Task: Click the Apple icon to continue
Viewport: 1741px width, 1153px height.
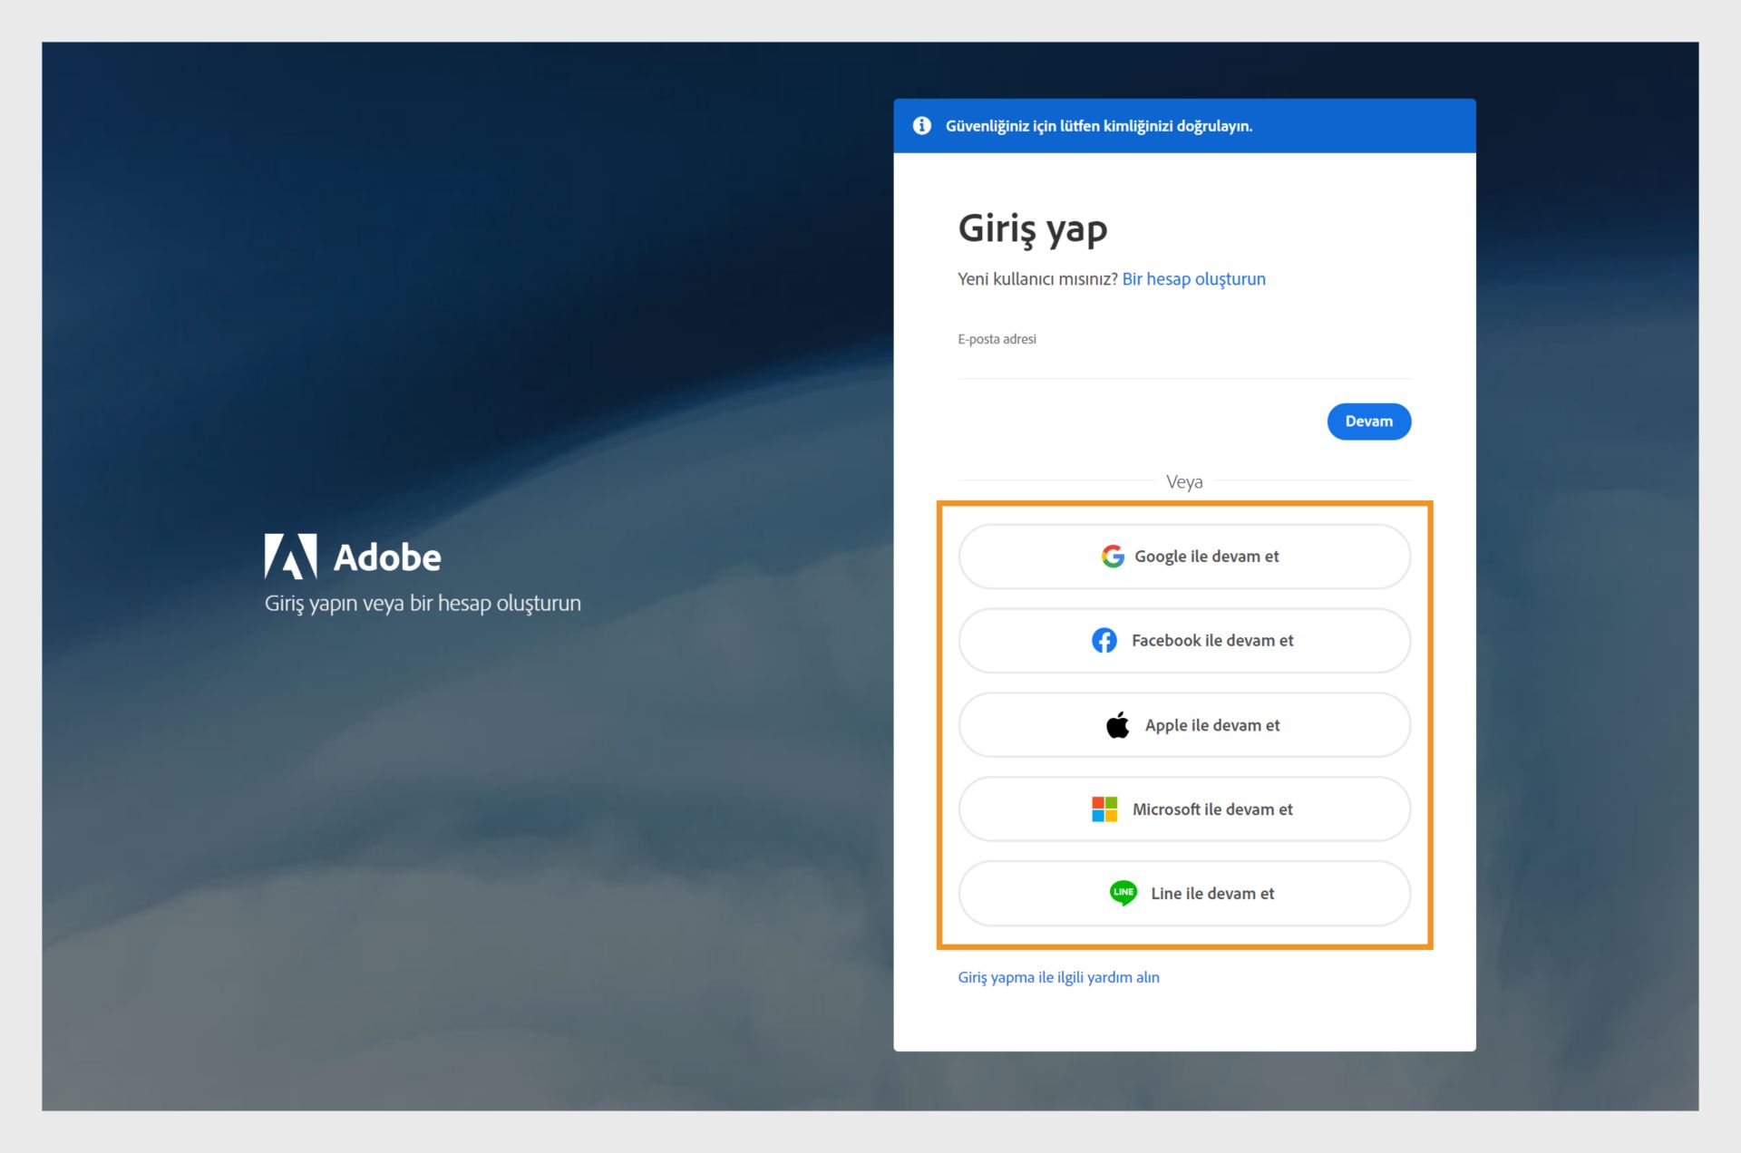Action: (x=1115, y=723)
